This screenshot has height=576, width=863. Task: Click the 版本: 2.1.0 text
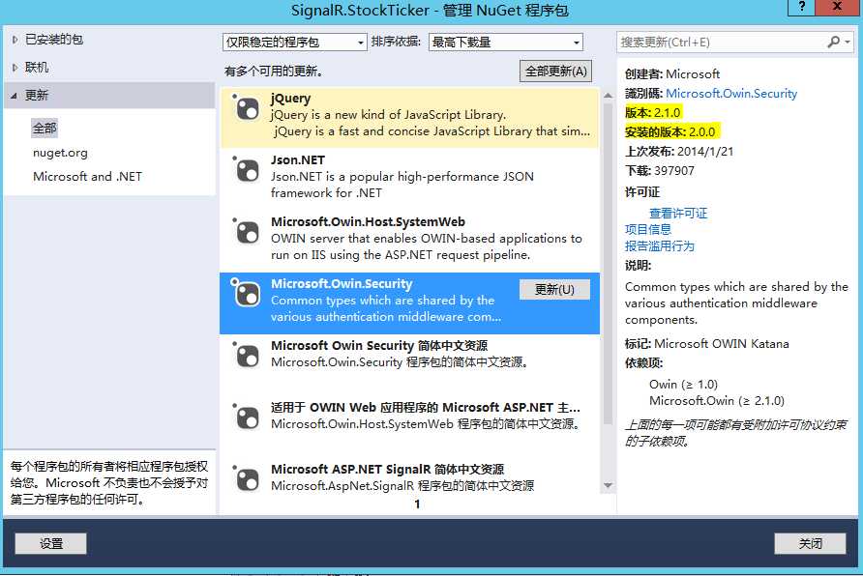pyautogui.click(x=653, y=113)
